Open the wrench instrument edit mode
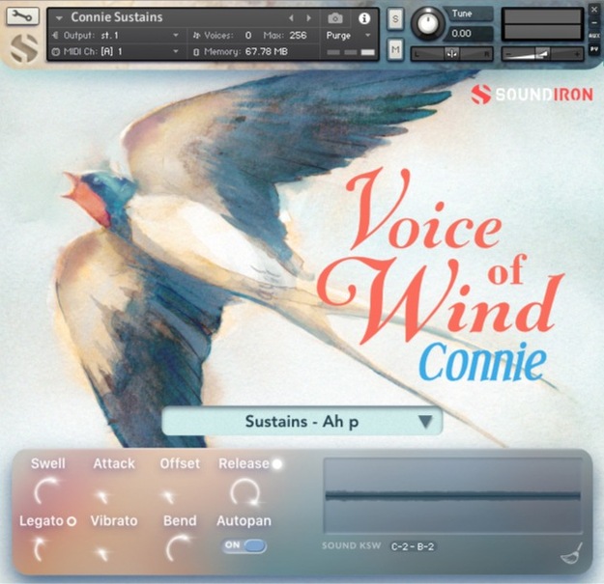This screenshot has width=604, height=584. tap(22, 16)
